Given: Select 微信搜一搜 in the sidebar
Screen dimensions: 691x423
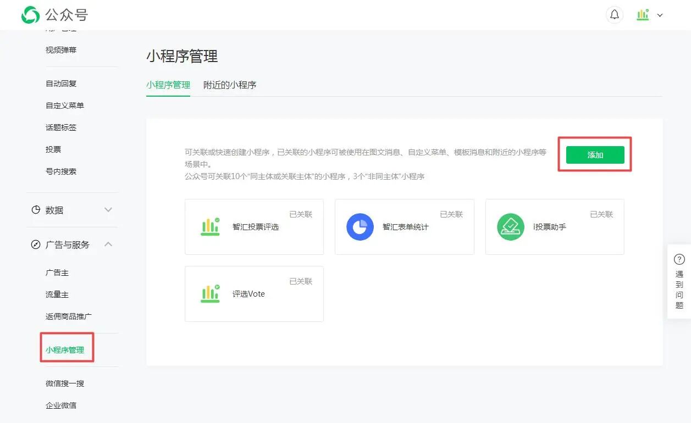Looking at the screenshot, I should (65, 383).
